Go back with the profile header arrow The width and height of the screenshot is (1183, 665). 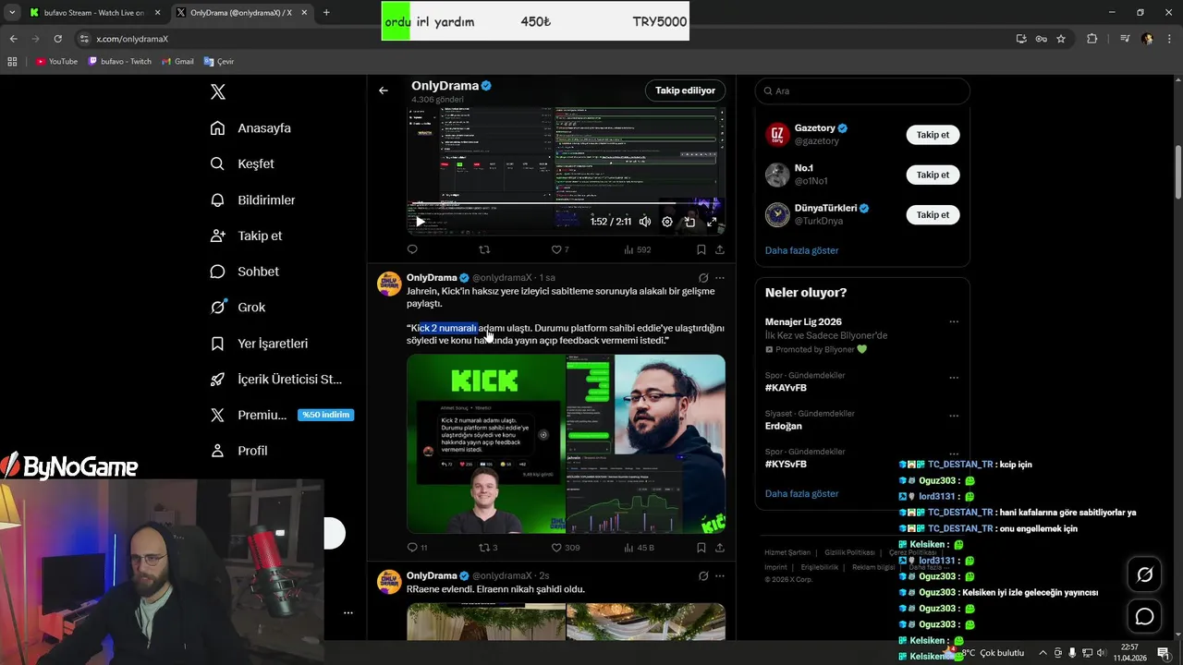pos(384,91)
